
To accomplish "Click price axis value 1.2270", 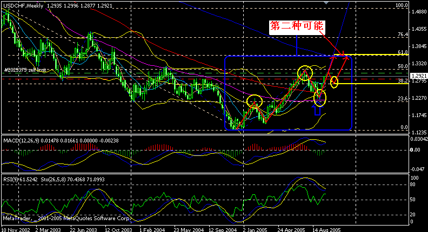I will coord(419,98).
